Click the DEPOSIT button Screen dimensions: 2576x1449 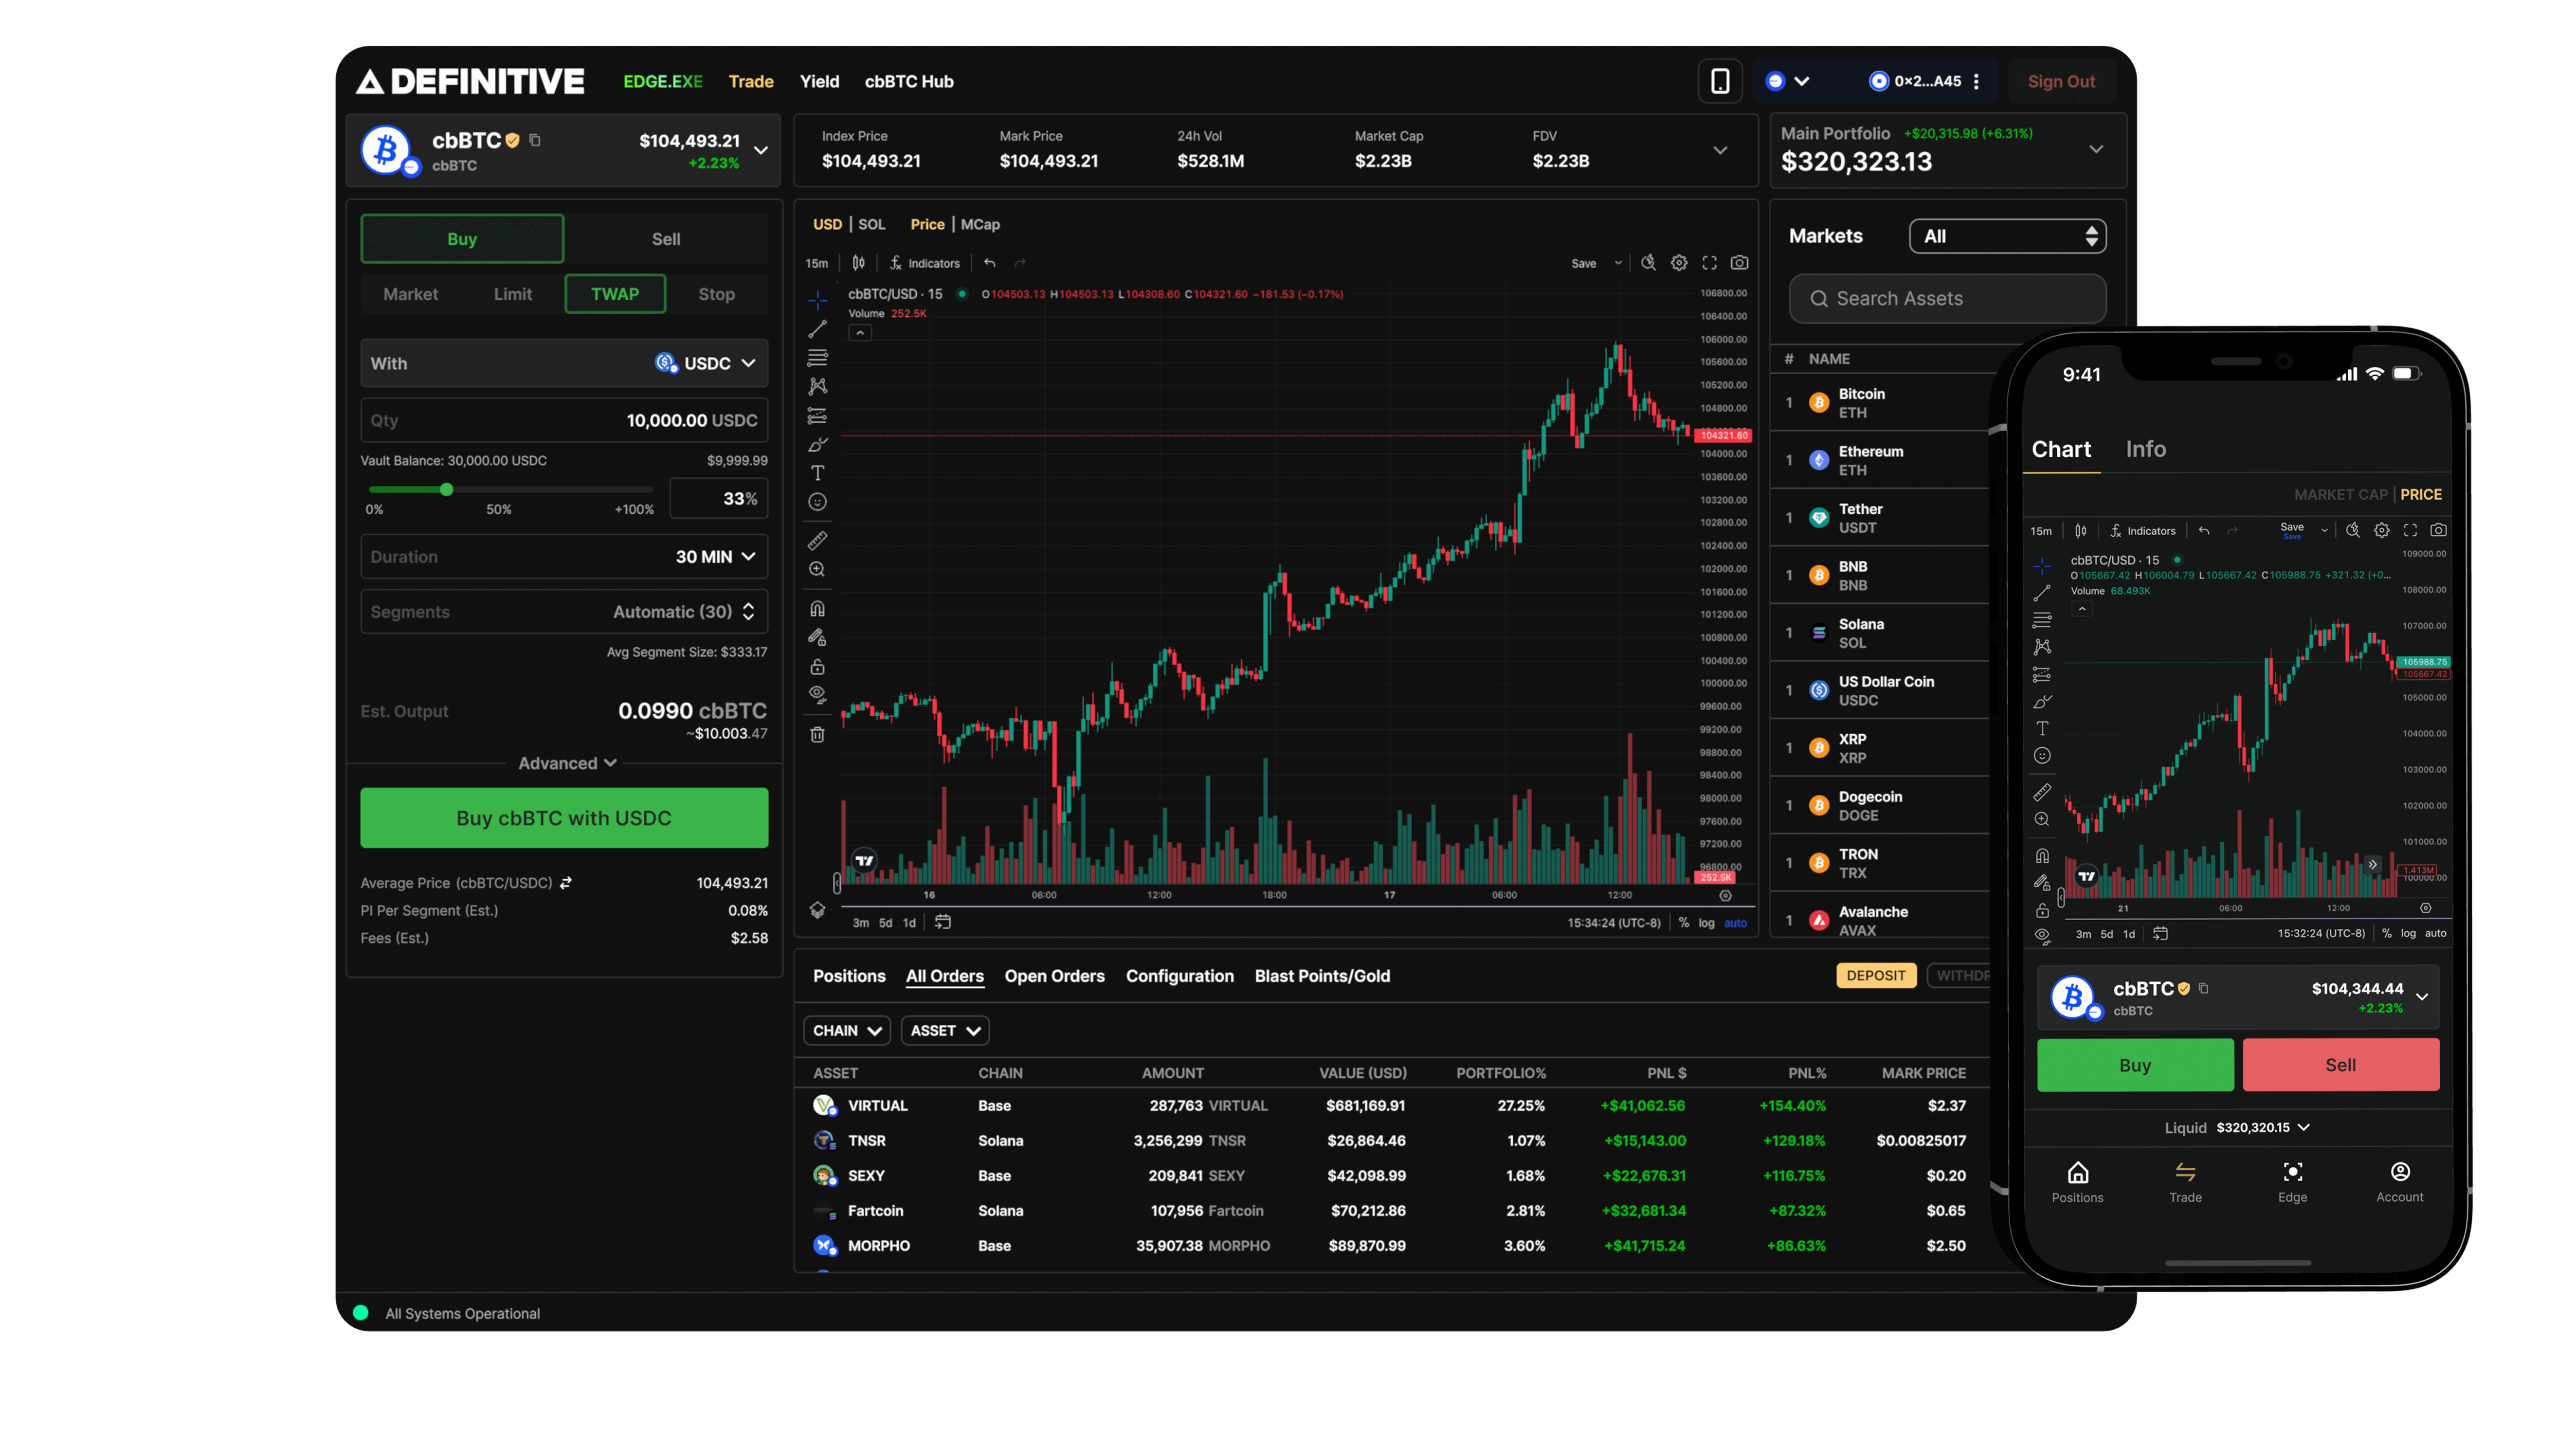[1876, 975]
